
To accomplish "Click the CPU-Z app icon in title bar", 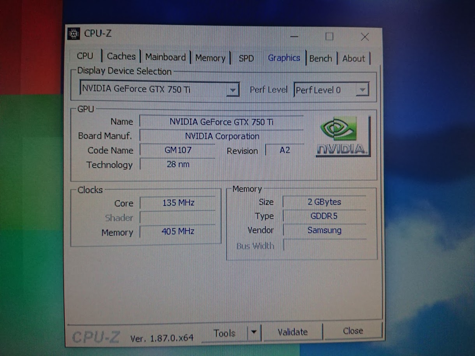I will tap(74, 33).
